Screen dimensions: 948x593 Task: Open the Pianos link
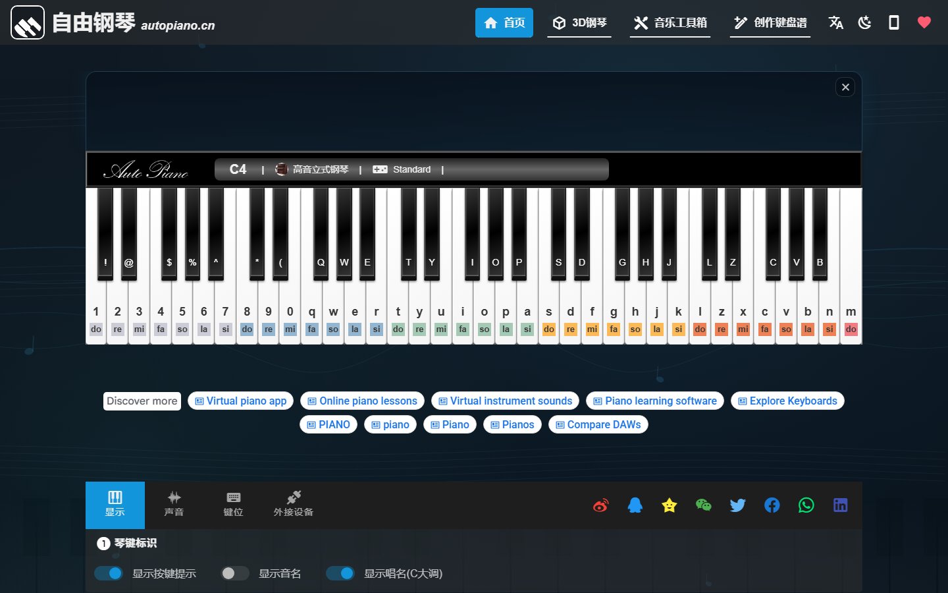(512, 424)
